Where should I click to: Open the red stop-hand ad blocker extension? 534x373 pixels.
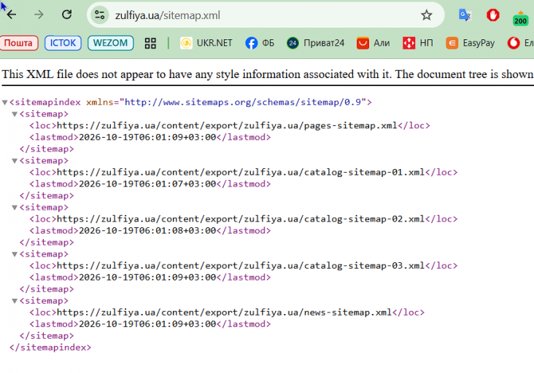click(x=493, y=15)
